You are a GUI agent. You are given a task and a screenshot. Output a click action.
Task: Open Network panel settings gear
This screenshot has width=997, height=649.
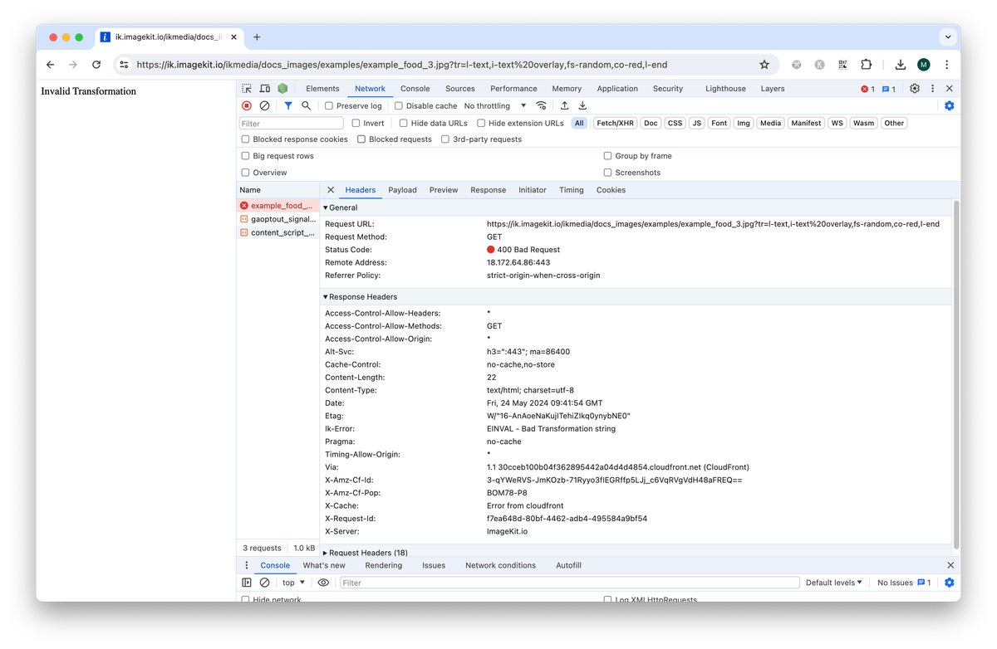[949, 106]
